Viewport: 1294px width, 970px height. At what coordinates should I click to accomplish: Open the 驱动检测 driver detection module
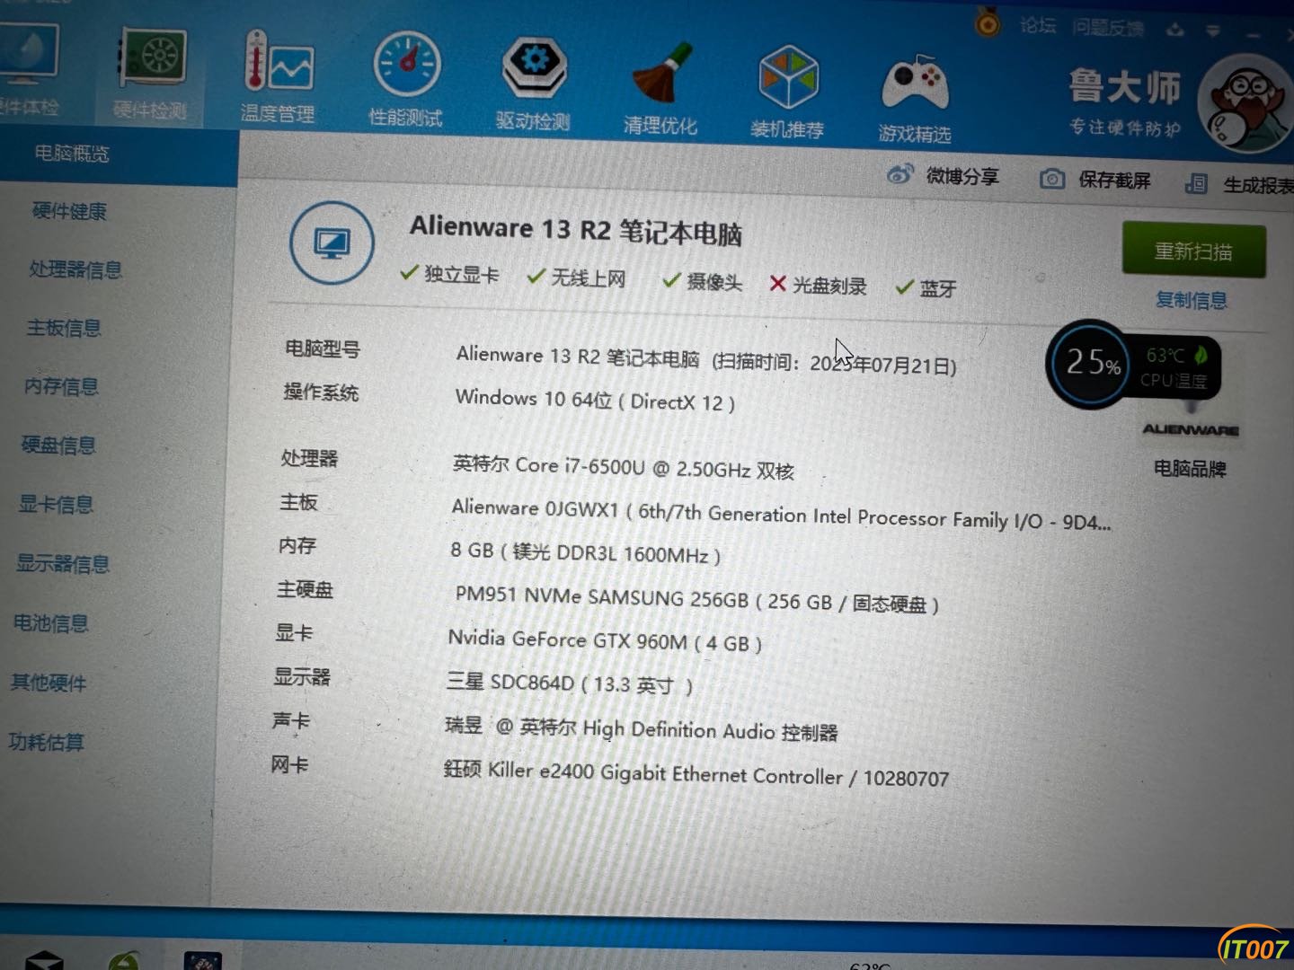534,84
